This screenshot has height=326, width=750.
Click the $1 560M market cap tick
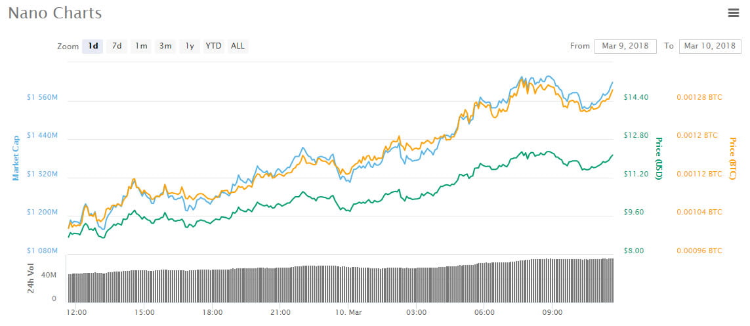[x=43, y=97]
